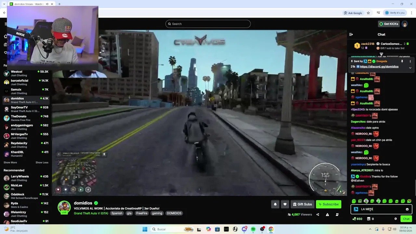Collapse the gift leaderboard with the handle arrow
Screen dimensions: 416x234
point(381,54)
